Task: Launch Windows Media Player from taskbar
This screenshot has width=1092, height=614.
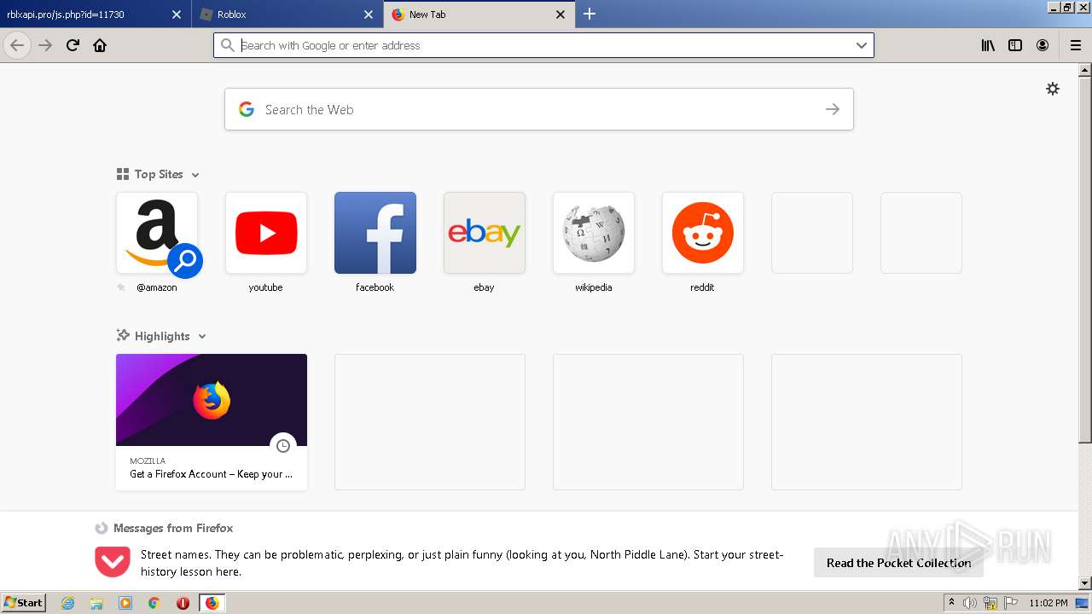Action: pyautogui.click(x=125, y=603)
